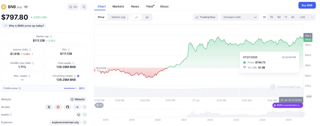The image size is (320, 126).
Task: Click the Market cap info icon
Action: point(51,37)
